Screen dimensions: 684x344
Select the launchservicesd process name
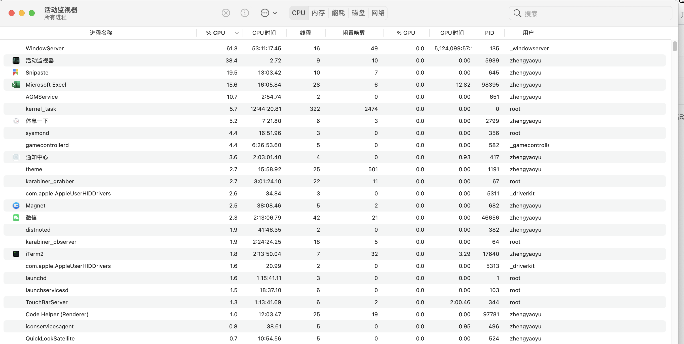coord(47,290)
